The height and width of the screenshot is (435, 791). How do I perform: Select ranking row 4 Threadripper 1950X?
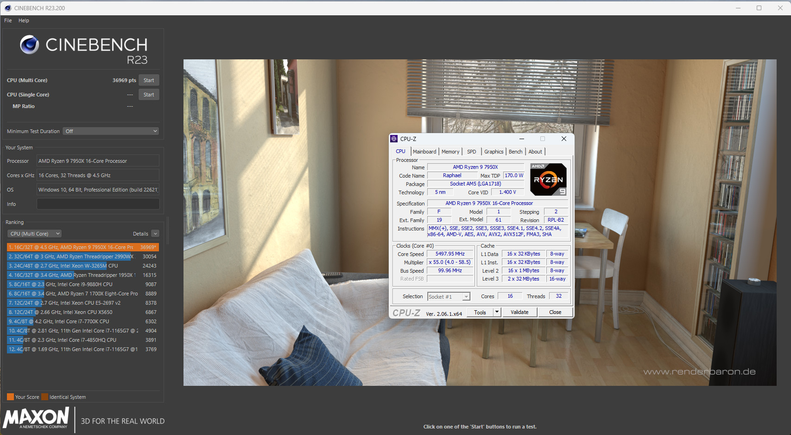(x=82, y=275)
